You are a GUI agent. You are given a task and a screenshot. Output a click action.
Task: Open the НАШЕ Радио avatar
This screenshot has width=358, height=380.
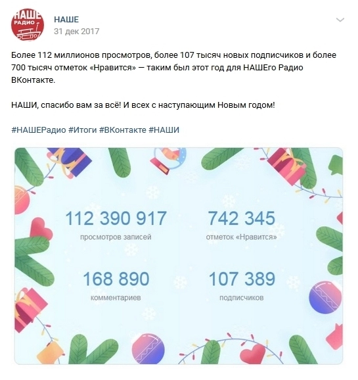click(28, 25)
